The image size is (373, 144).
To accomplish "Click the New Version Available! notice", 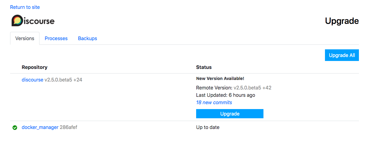I will coord(220,78).
